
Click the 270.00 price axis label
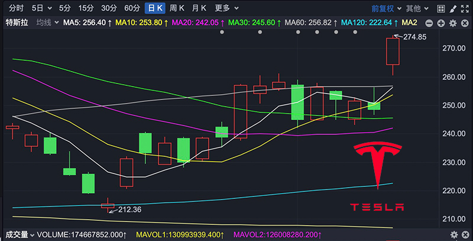point(453,49)
